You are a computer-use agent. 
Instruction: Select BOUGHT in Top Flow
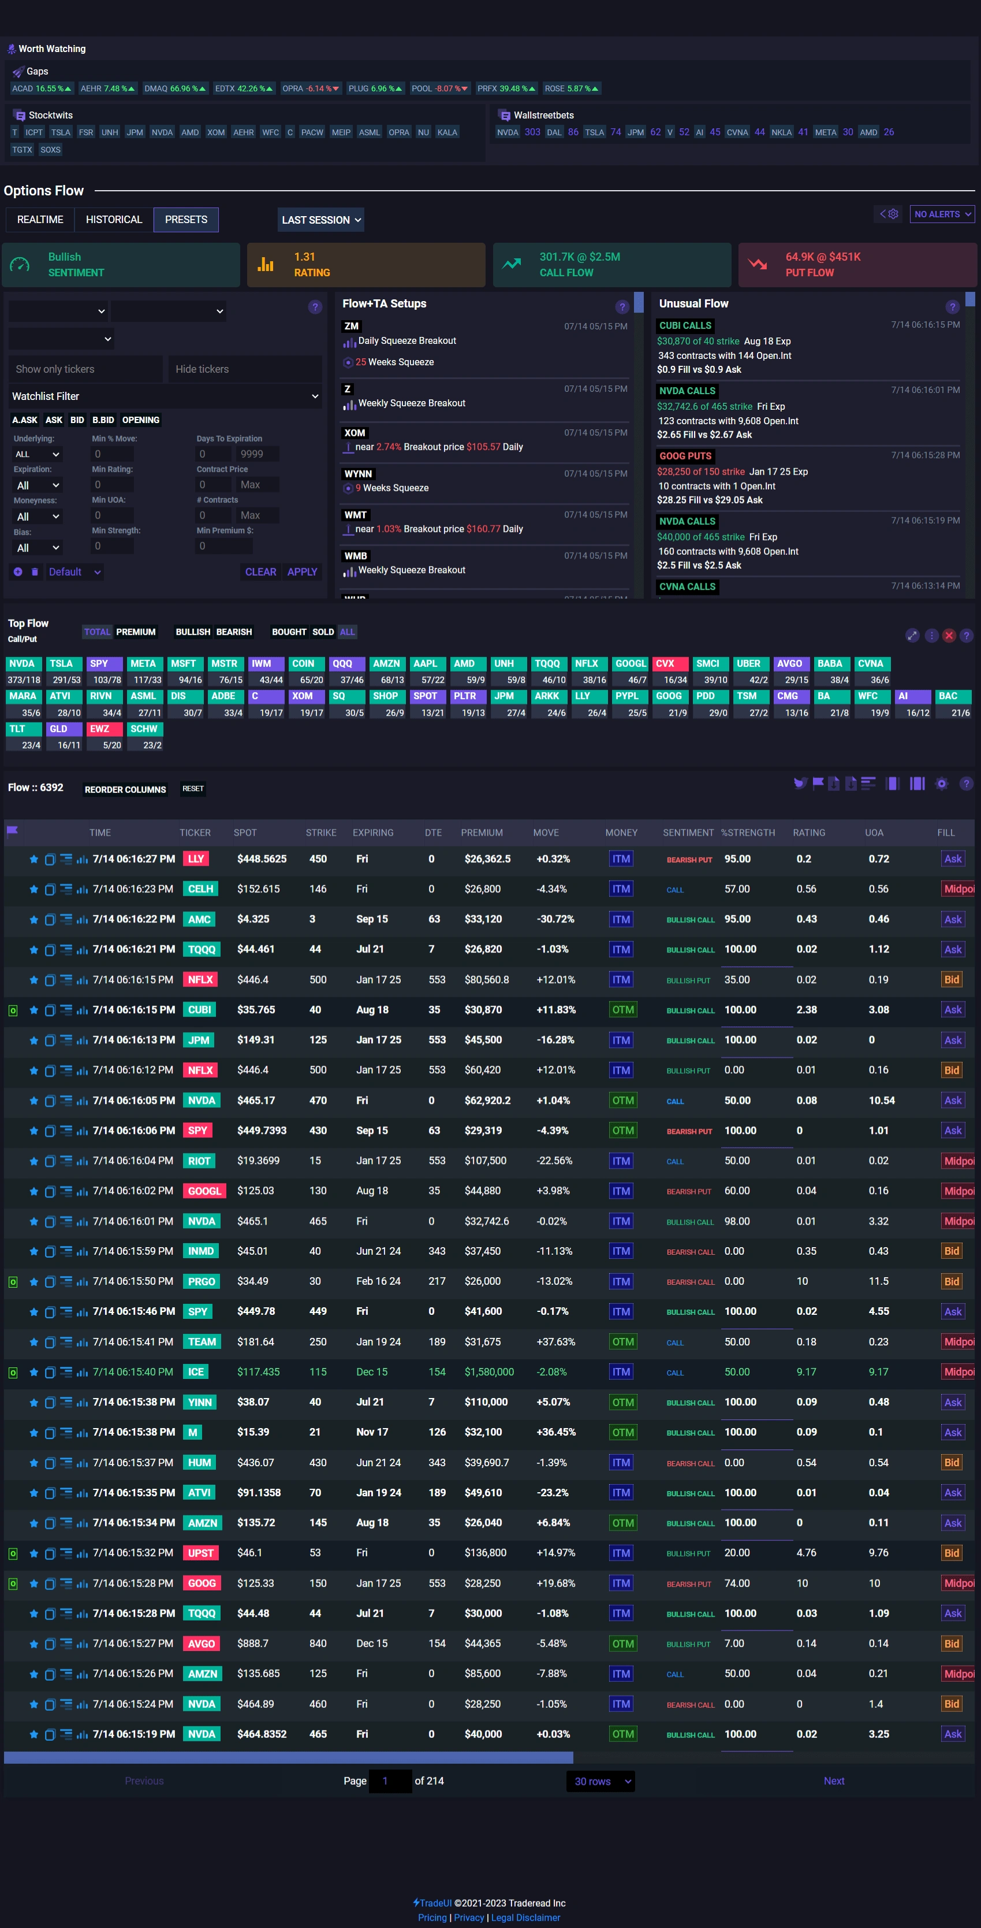pos(289,632)
